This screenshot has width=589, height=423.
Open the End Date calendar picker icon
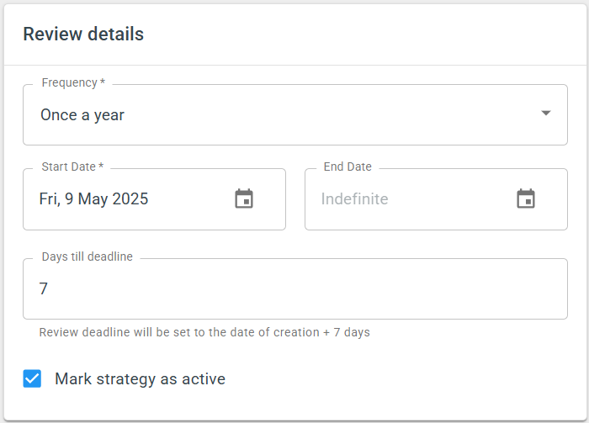pyautogui.click(x=526, y=198)
